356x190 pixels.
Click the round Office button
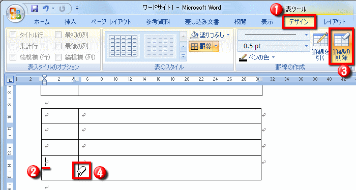(x=15, y=13)
